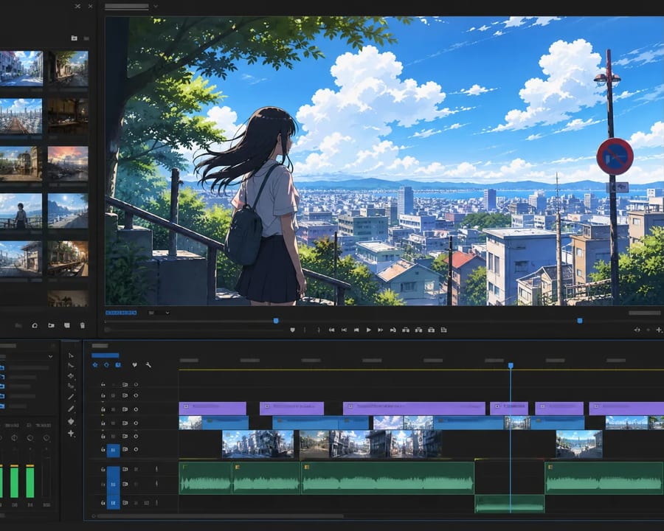Step forward one frame in the monitor
This screenshot has width=664, height=531.
click(x=380, y=330)
